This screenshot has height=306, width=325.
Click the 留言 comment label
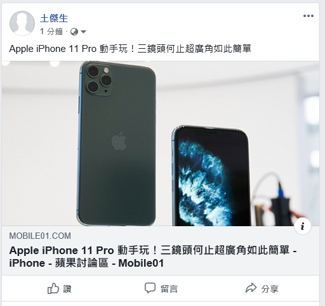pos(169,289)
